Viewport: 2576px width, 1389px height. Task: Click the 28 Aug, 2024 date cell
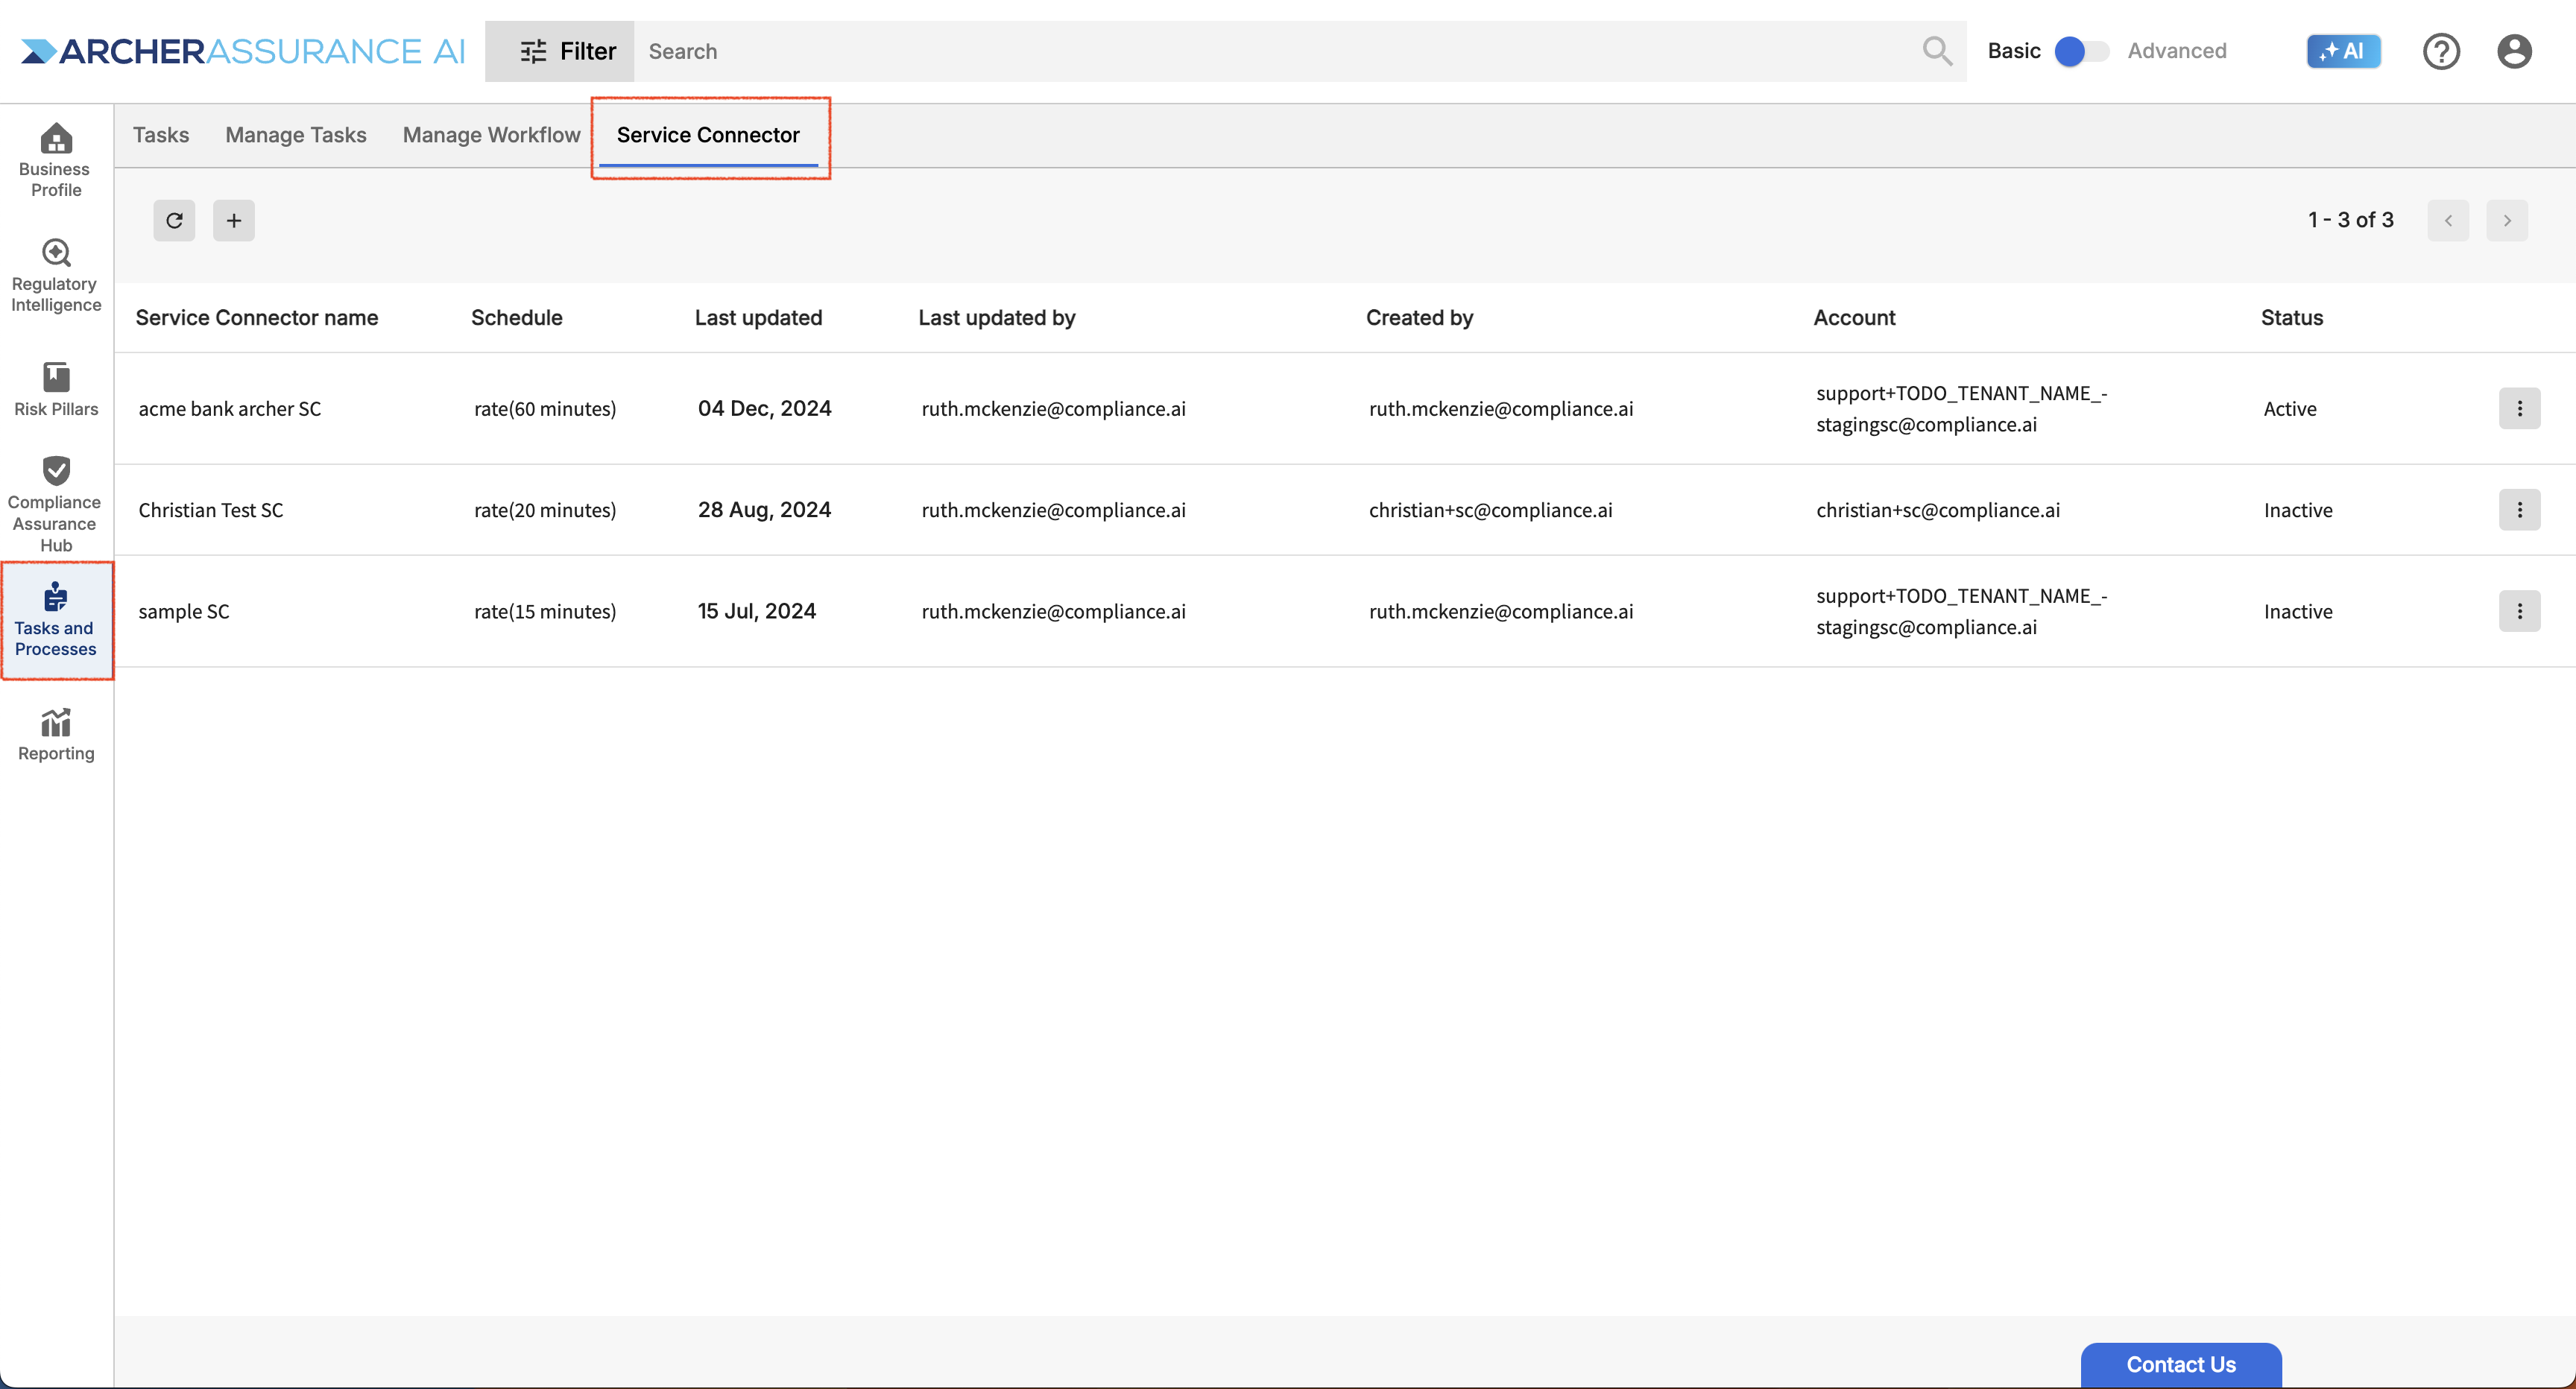pos(764,510)
